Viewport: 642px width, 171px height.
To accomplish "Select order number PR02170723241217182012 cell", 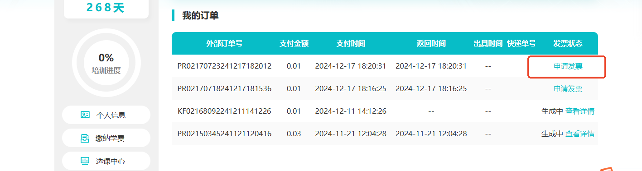I will point(224,66).
